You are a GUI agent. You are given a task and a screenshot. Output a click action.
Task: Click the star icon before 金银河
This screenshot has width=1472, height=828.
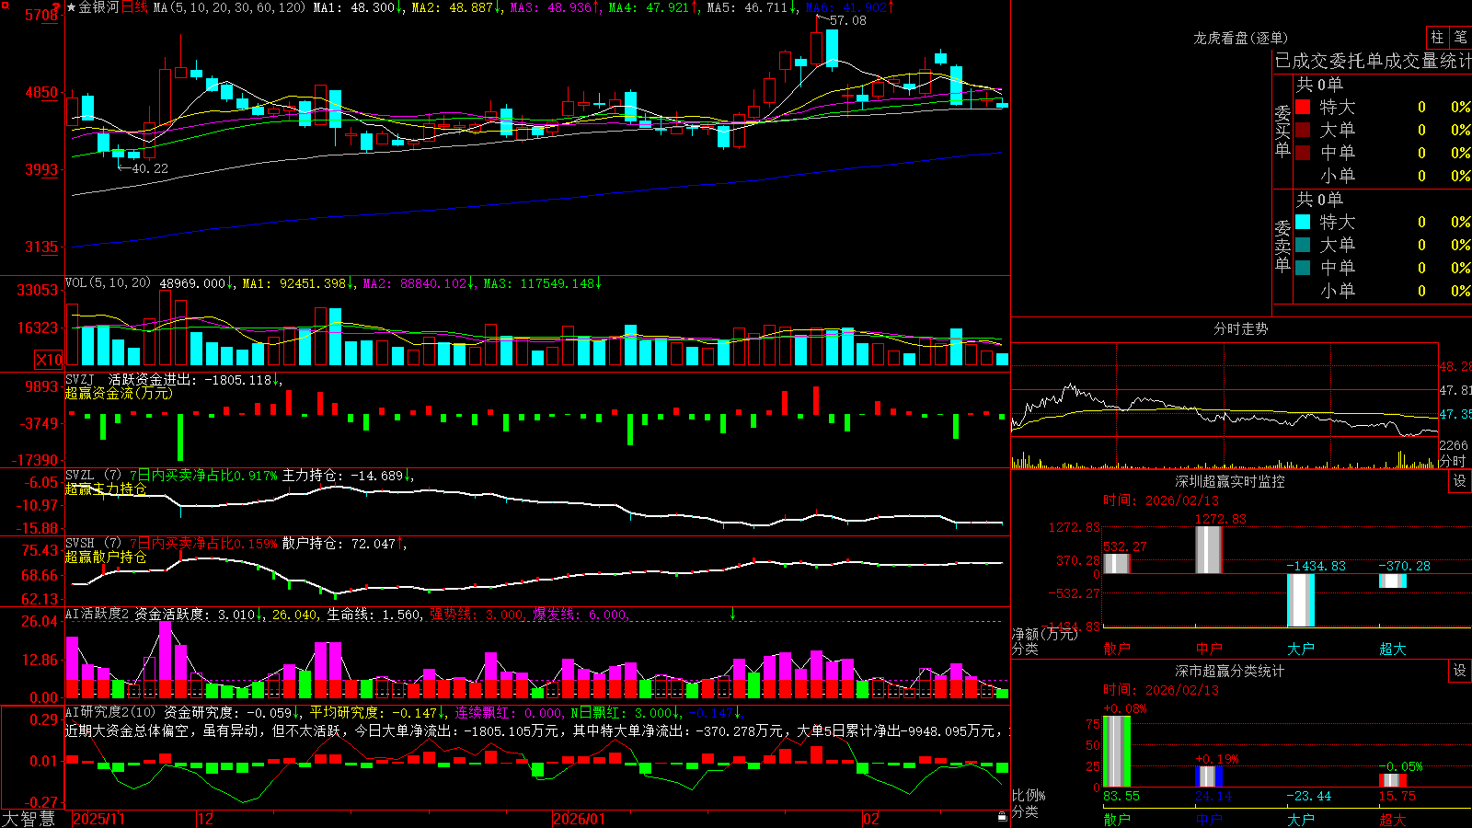pyautogui.click(x=72, y=7)
